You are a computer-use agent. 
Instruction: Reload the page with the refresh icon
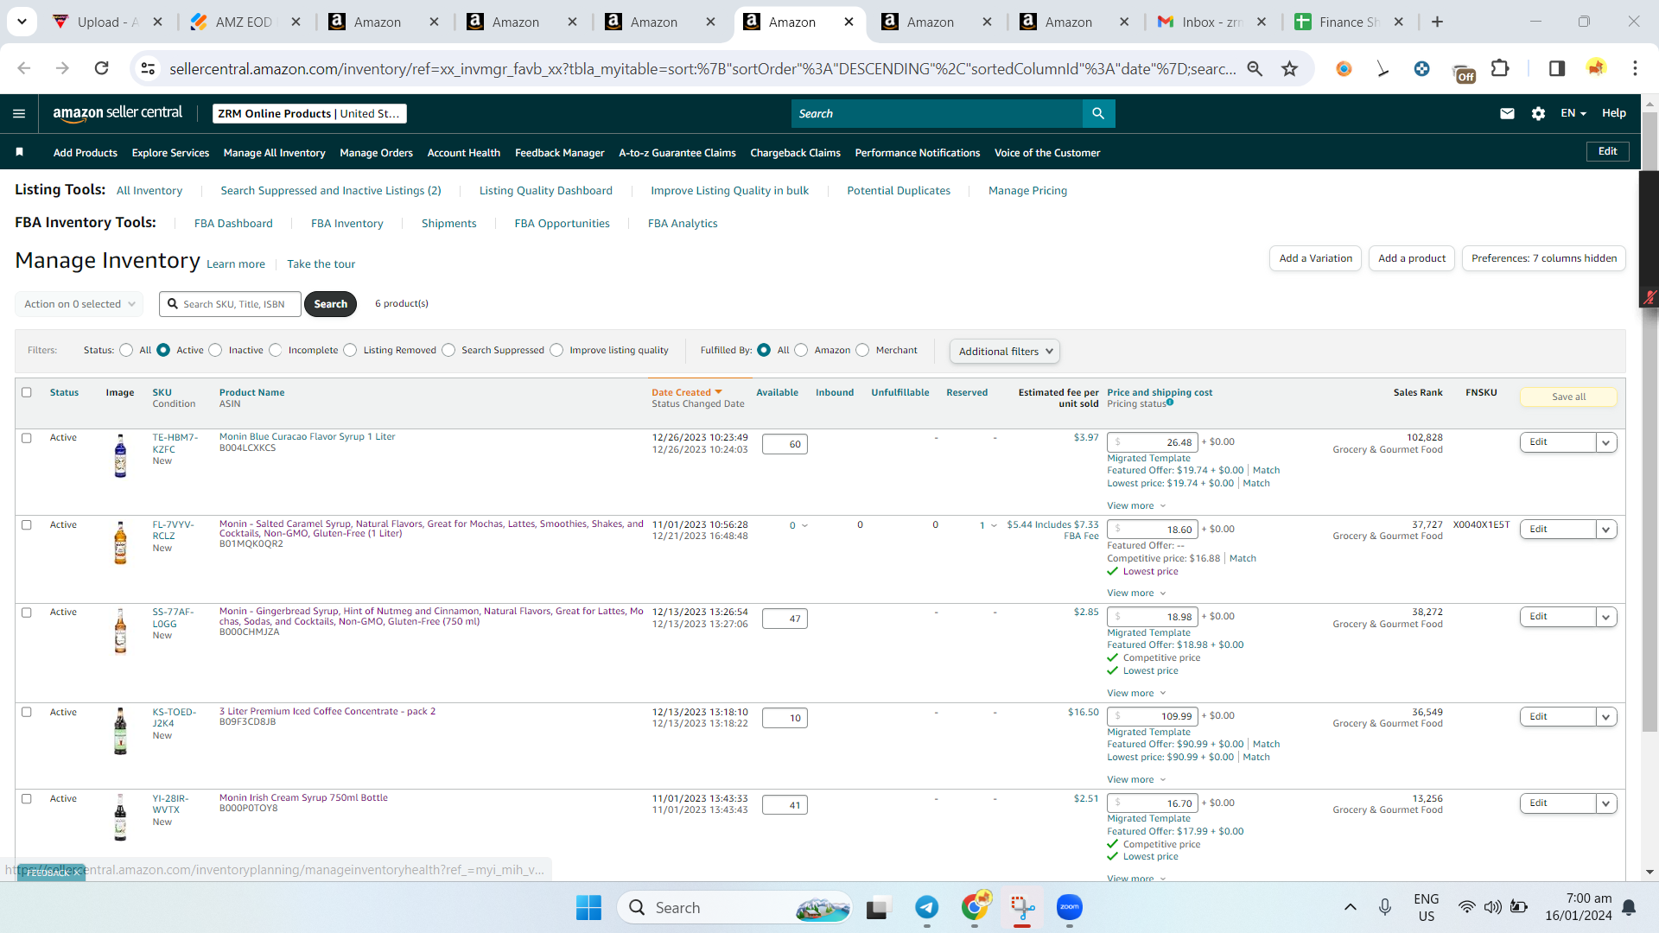101,68
